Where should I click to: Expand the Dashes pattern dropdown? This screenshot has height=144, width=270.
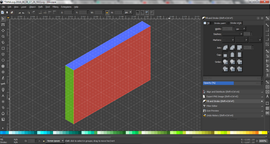coord(232,34)
